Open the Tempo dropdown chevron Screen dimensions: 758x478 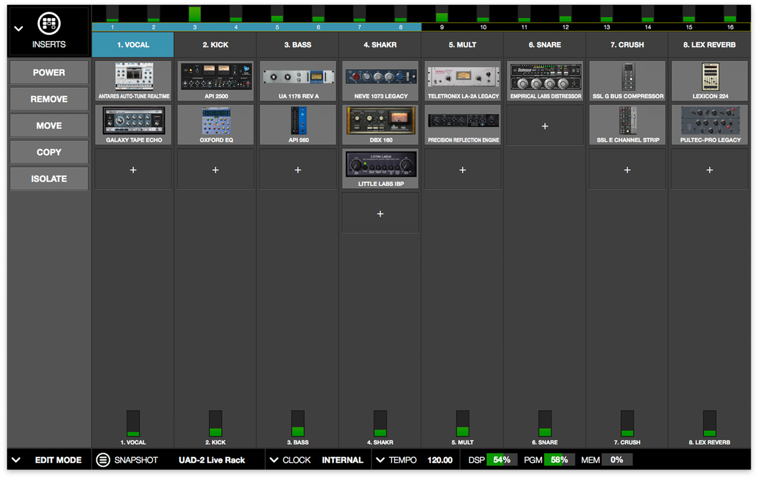point(380,460)
